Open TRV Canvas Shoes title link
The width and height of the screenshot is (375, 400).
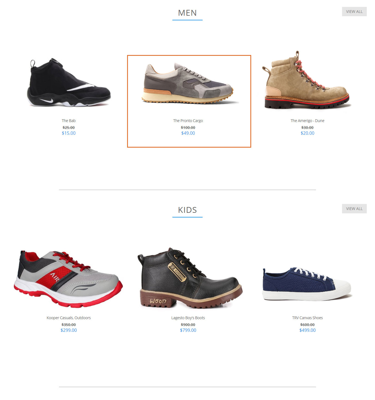pos(307,318)
